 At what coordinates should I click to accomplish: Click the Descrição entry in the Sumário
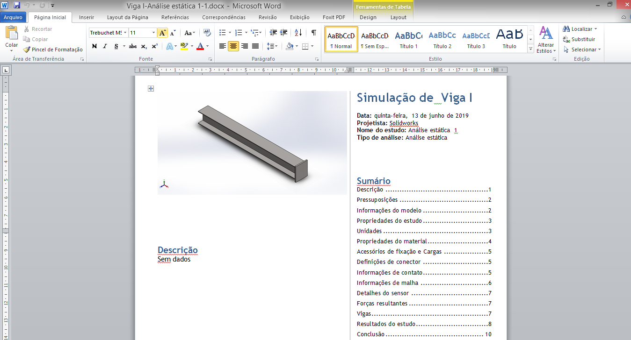370,190
